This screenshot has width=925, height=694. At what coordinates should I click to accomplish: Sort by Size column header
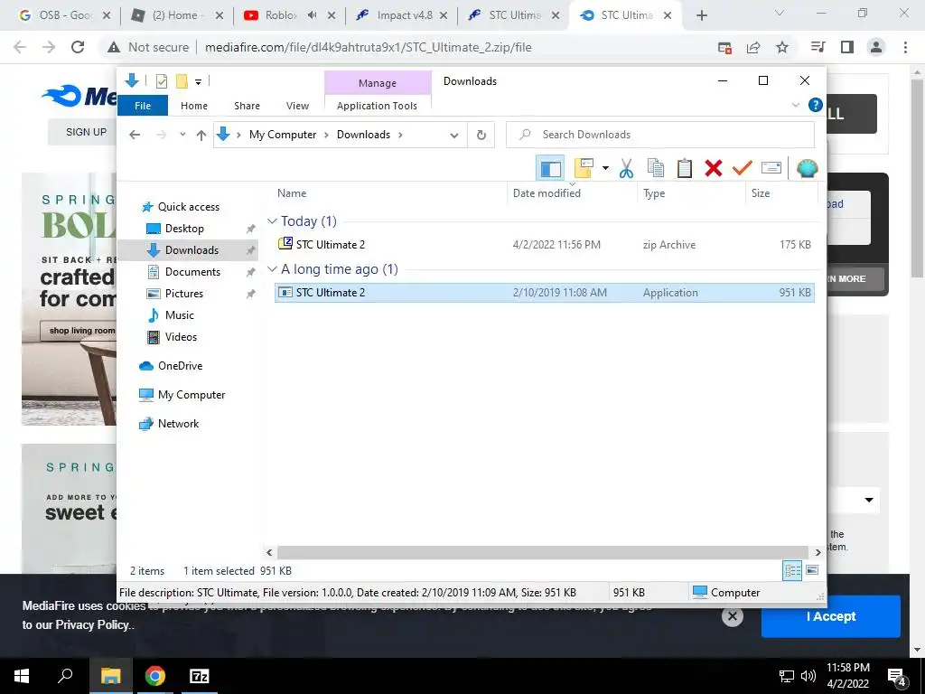(781, 193)
